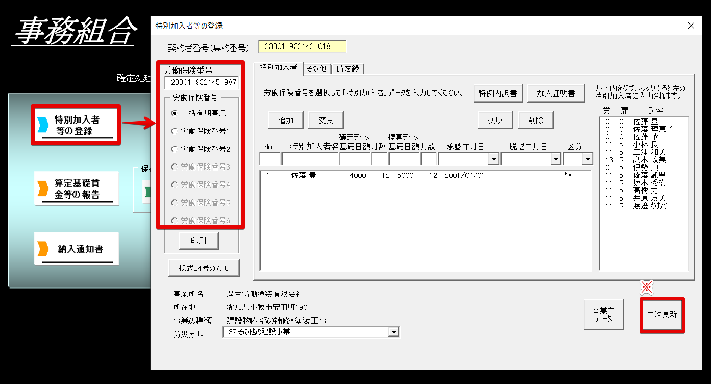Viewport: 711px width, 384px height.
Task: Open the 脱退年月日 dropdown
Action: coord(556,159)
